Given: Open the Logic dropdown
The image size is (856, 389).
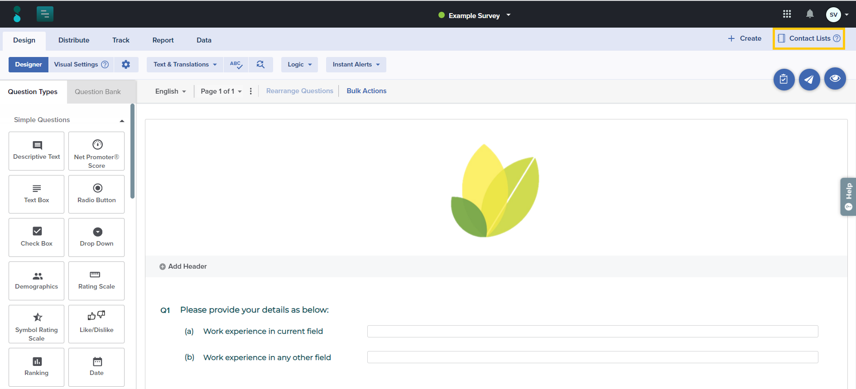Looking at the screenshot, I should [x=299, y=64].
